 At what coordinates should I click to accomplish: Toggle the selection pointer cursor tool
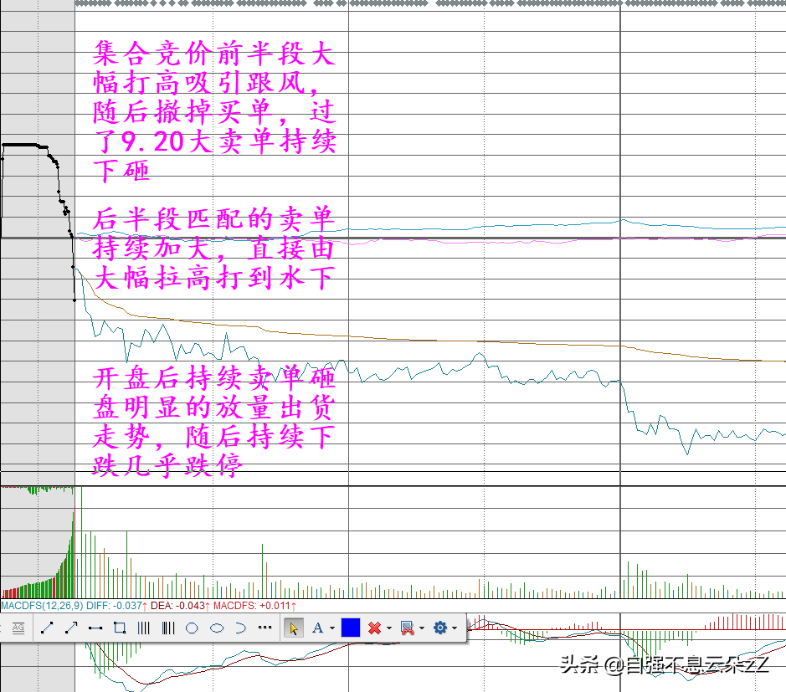coord(293,628)
